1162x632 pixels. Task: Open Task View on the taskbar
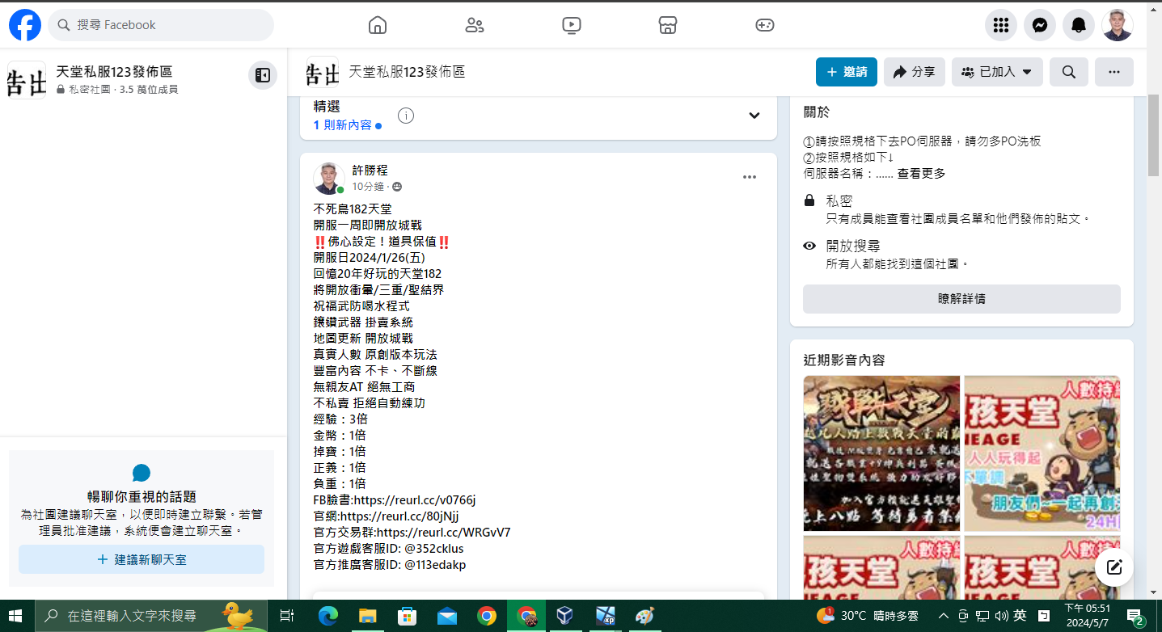(287, 615)
